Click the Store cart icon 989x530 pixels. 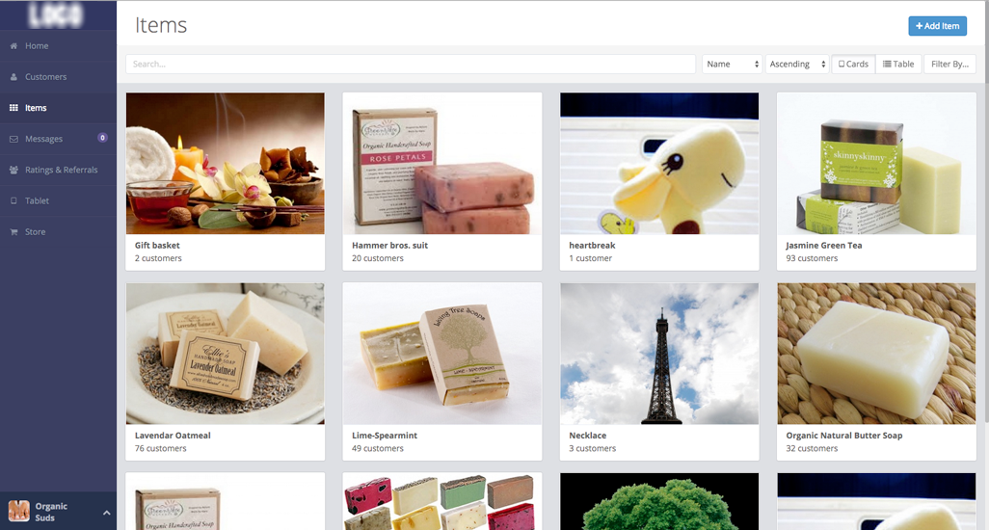[x=13, y=232]
